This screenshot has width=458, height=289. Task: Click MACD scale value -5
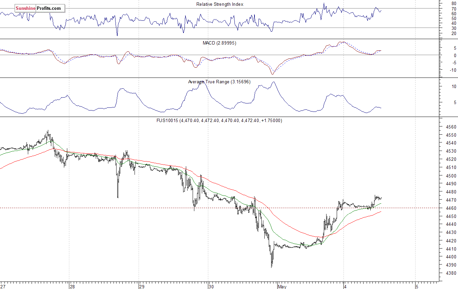pos(454,63)
